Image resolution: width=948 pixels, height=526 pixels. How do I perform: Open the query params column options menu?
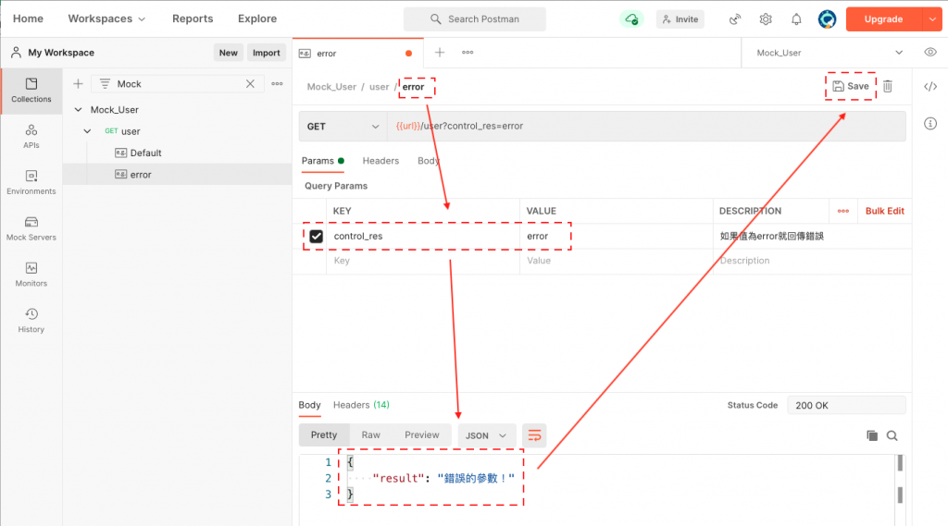[842, 211]
